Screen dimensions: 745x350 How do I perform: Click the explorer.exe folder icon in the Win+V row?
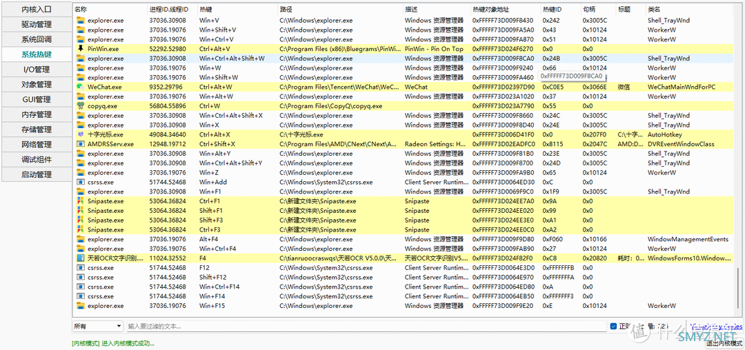[80, 21]
